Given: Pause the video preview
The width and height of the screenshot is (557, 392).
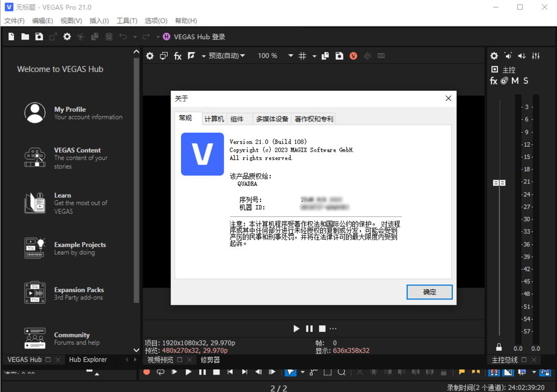Looking at the screenshot, I should click(309, 328).
